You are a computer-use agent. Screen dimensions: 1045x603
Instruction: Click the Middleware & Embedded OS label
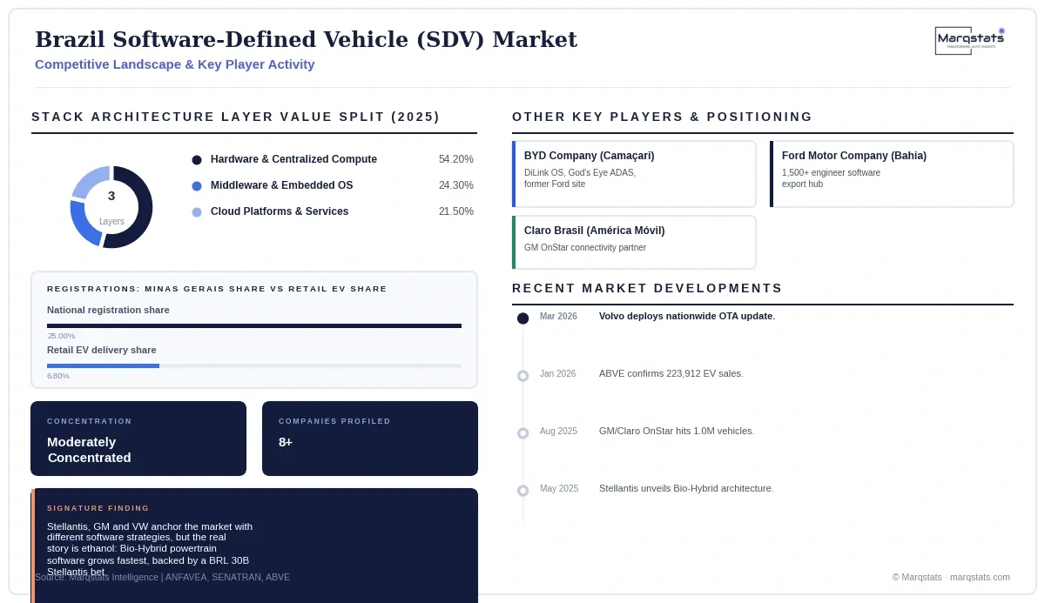pyautogui.click(x=281, y=185)
